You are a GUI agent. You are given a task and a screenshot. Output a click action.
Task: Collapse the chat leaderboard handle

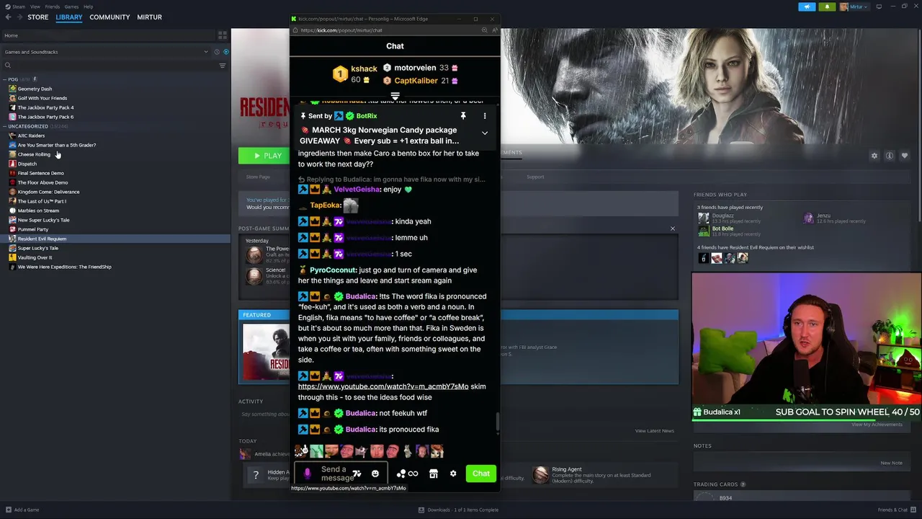tap(395, 96)
